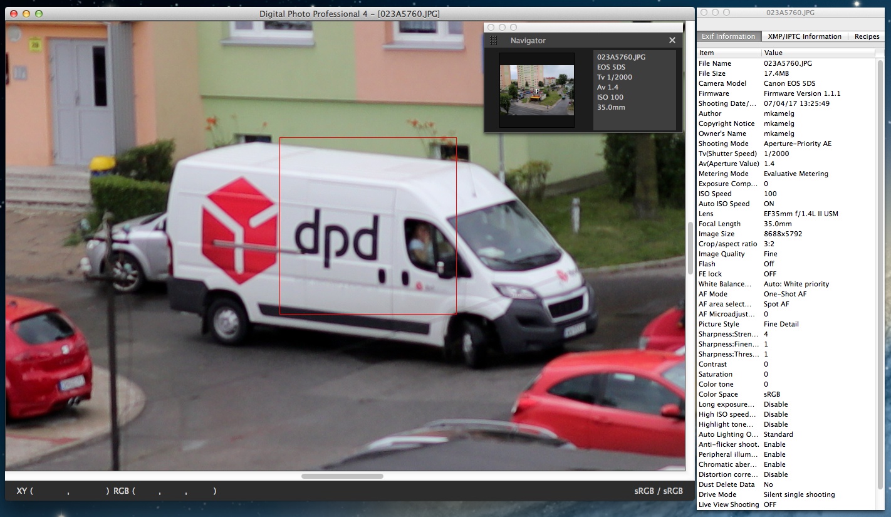Select the Copyright Notice row
This screenshot has height=517, width=891.
coord(786,123)
